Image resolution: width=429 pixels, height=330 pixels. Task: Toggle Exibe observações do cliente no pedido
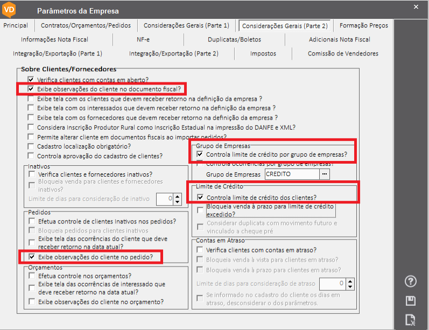tap(32, 257)
